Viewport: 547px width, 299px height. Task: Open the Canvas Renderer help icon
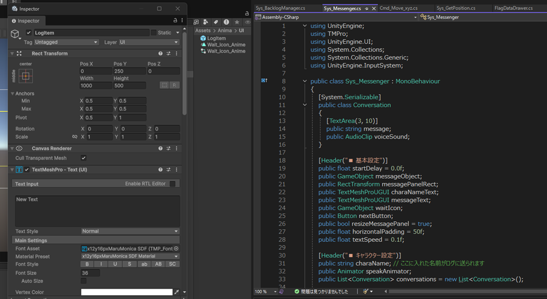160,148
